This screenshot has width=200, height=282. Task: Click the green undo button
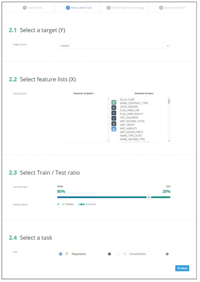pos(114,103)
